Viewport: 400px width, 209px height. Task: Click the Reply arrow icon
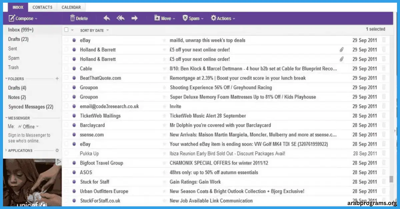107,18
